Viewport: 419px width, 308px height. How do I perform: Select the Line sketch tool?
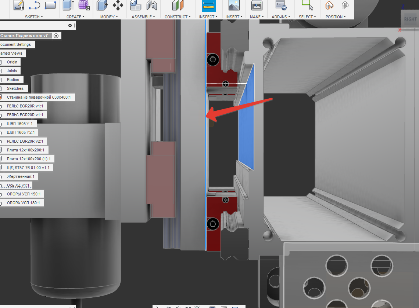[34, 5]
